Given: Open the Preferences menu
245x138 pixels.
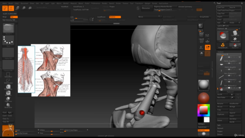Looking at the screenshot, I should (x=96, y=3).
